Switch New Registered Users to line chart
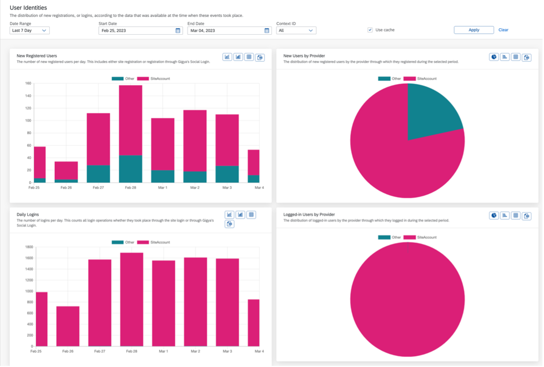544x367 pixels. point(227,57)
